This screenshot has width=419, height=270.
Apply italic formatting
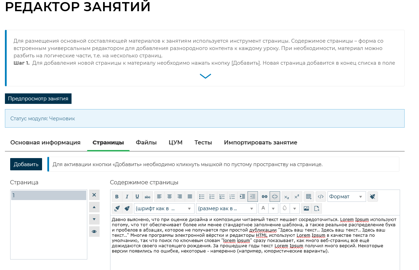pos(127,197)
